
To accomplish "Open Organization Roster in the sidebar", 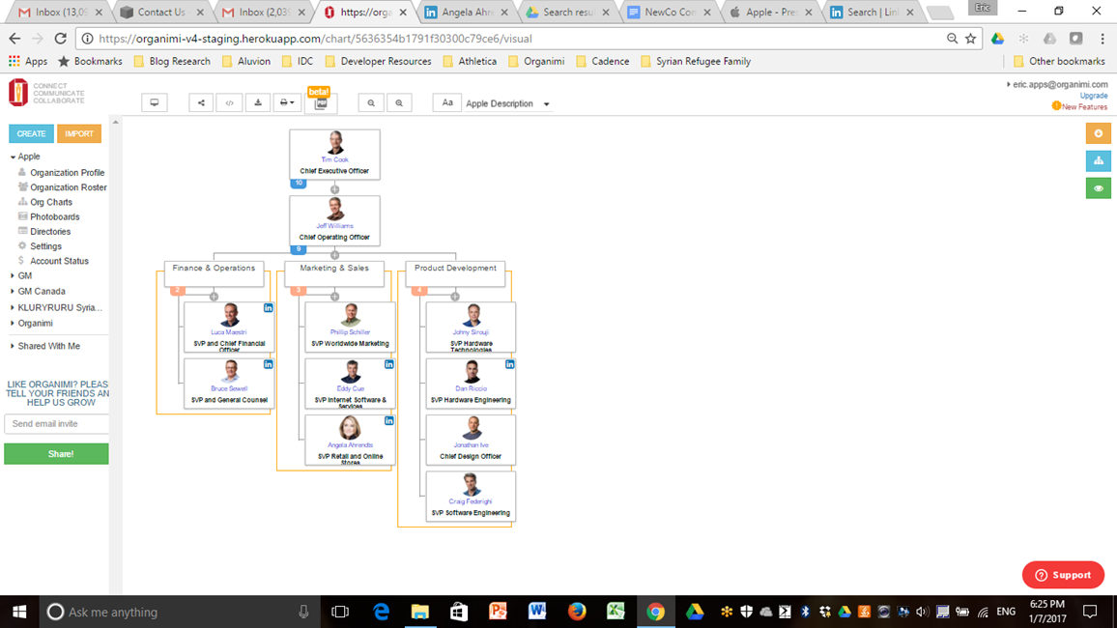I will coord(69,187).
